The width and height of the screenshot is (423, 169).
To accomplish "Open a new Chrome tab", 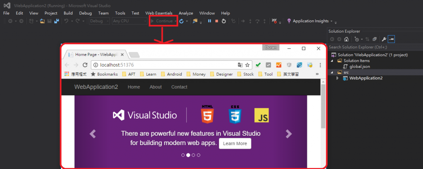I will pos(134,55).
